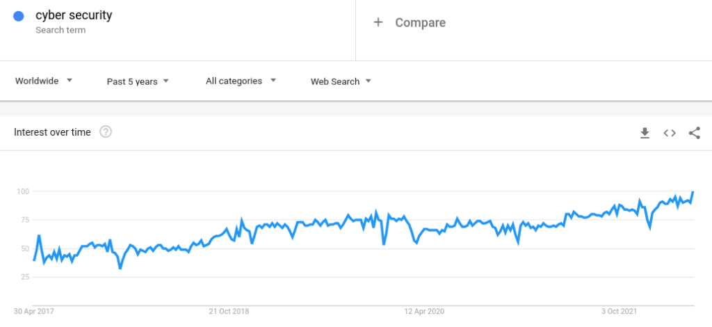Expand the Worldwide region dropdown
712x327 pixels.
[x=44, y=81]
